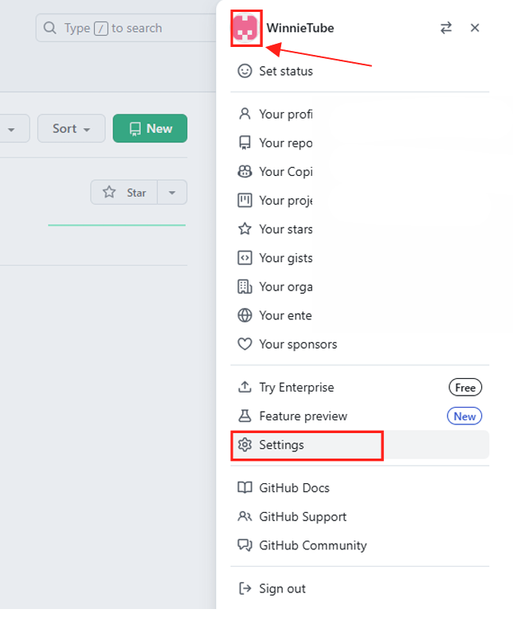The width and height of the screenshot is (513, 617).
Task: Click the switch account arrows icon
Action: [x=446, y=28]
